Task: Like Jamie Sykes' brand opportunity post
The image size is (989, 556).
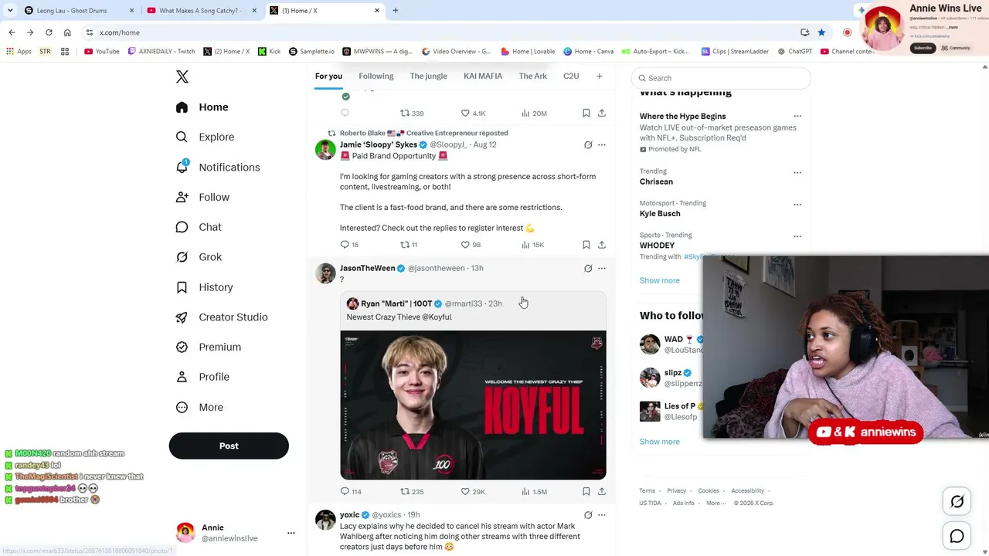Action: [x=465, y=245]
